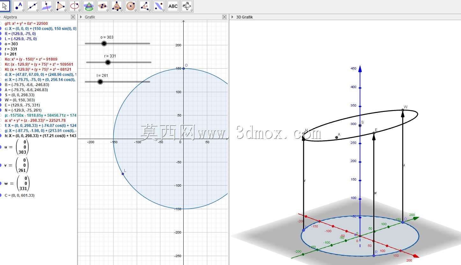Toggle visibility of slider l = 261
Screen dimensions: 461x265
tap(1, 54)
